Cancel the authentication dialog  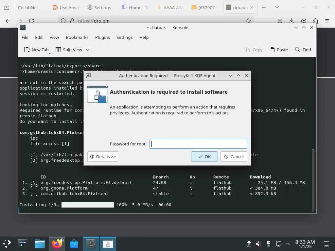coord(234,157)
